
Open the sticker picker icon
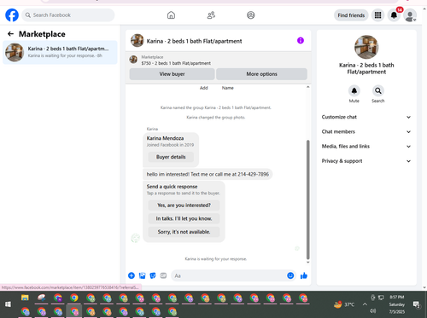pyautogui.click(x=153, y=275)
